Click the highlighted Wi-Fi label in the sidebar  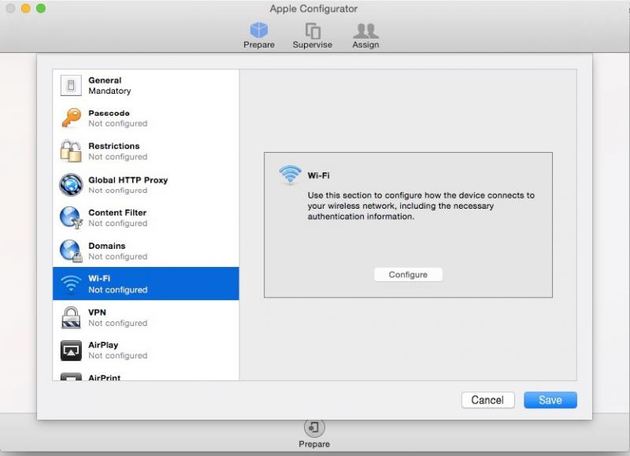pos(99,278)
